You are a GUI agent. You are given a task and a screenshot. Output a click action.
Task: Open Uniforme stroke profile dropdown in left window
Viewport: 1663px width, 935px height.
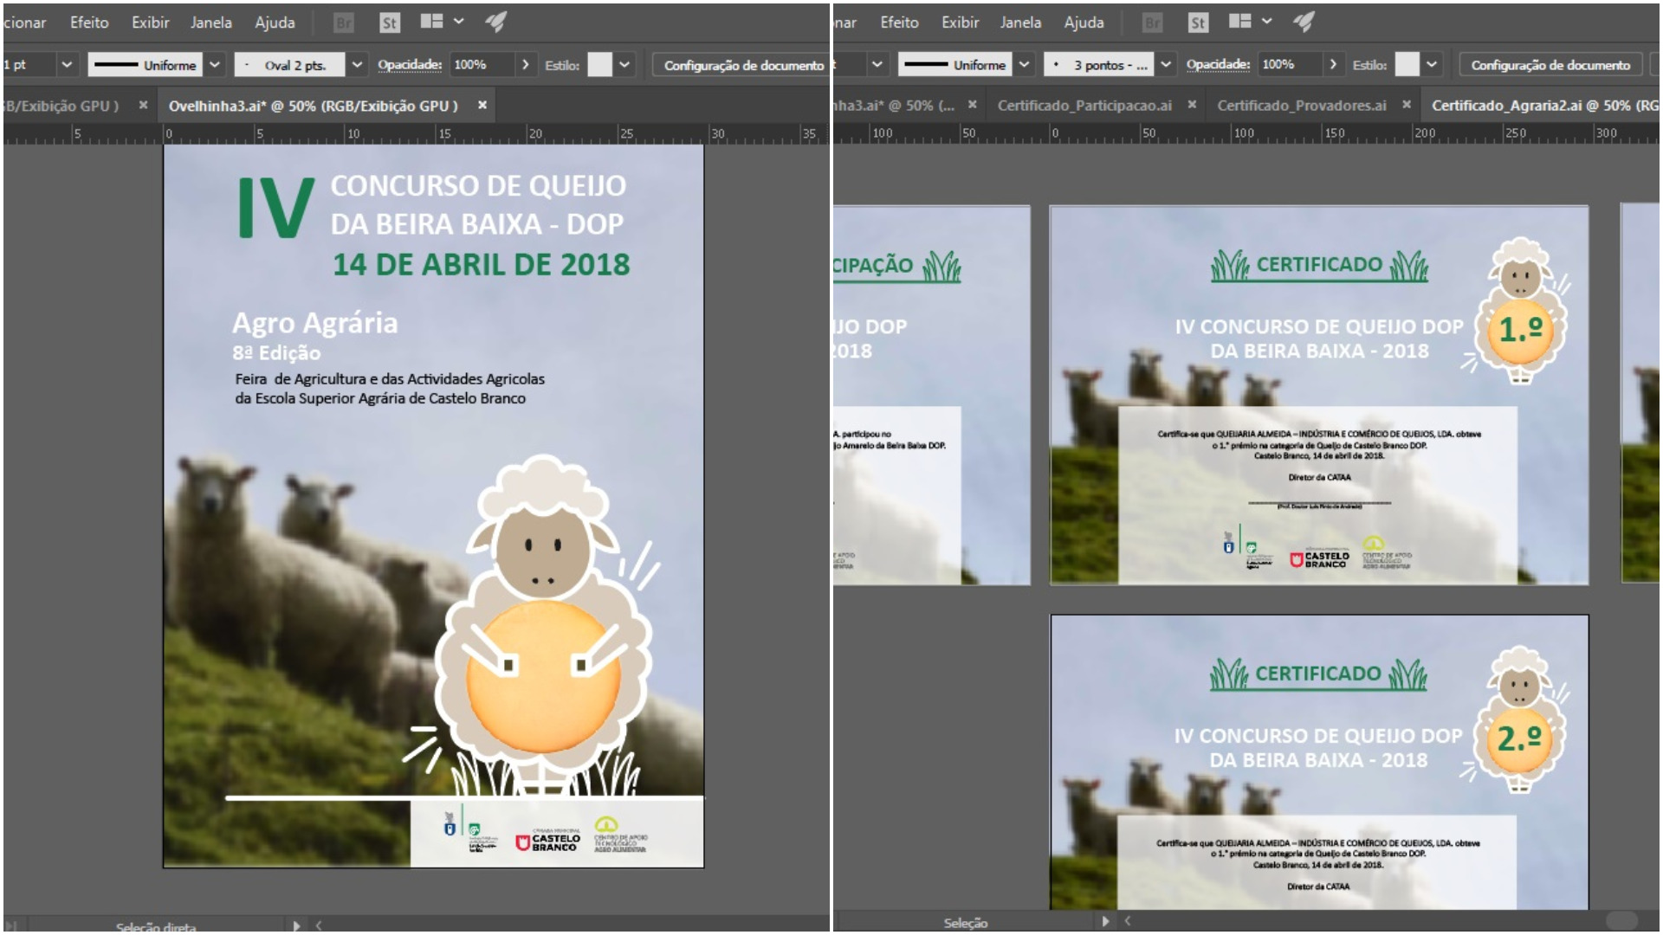(x=215, y=65)
